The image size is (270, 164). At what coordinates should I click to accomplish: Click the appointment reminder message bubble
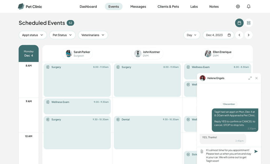[x=235, y=120]
